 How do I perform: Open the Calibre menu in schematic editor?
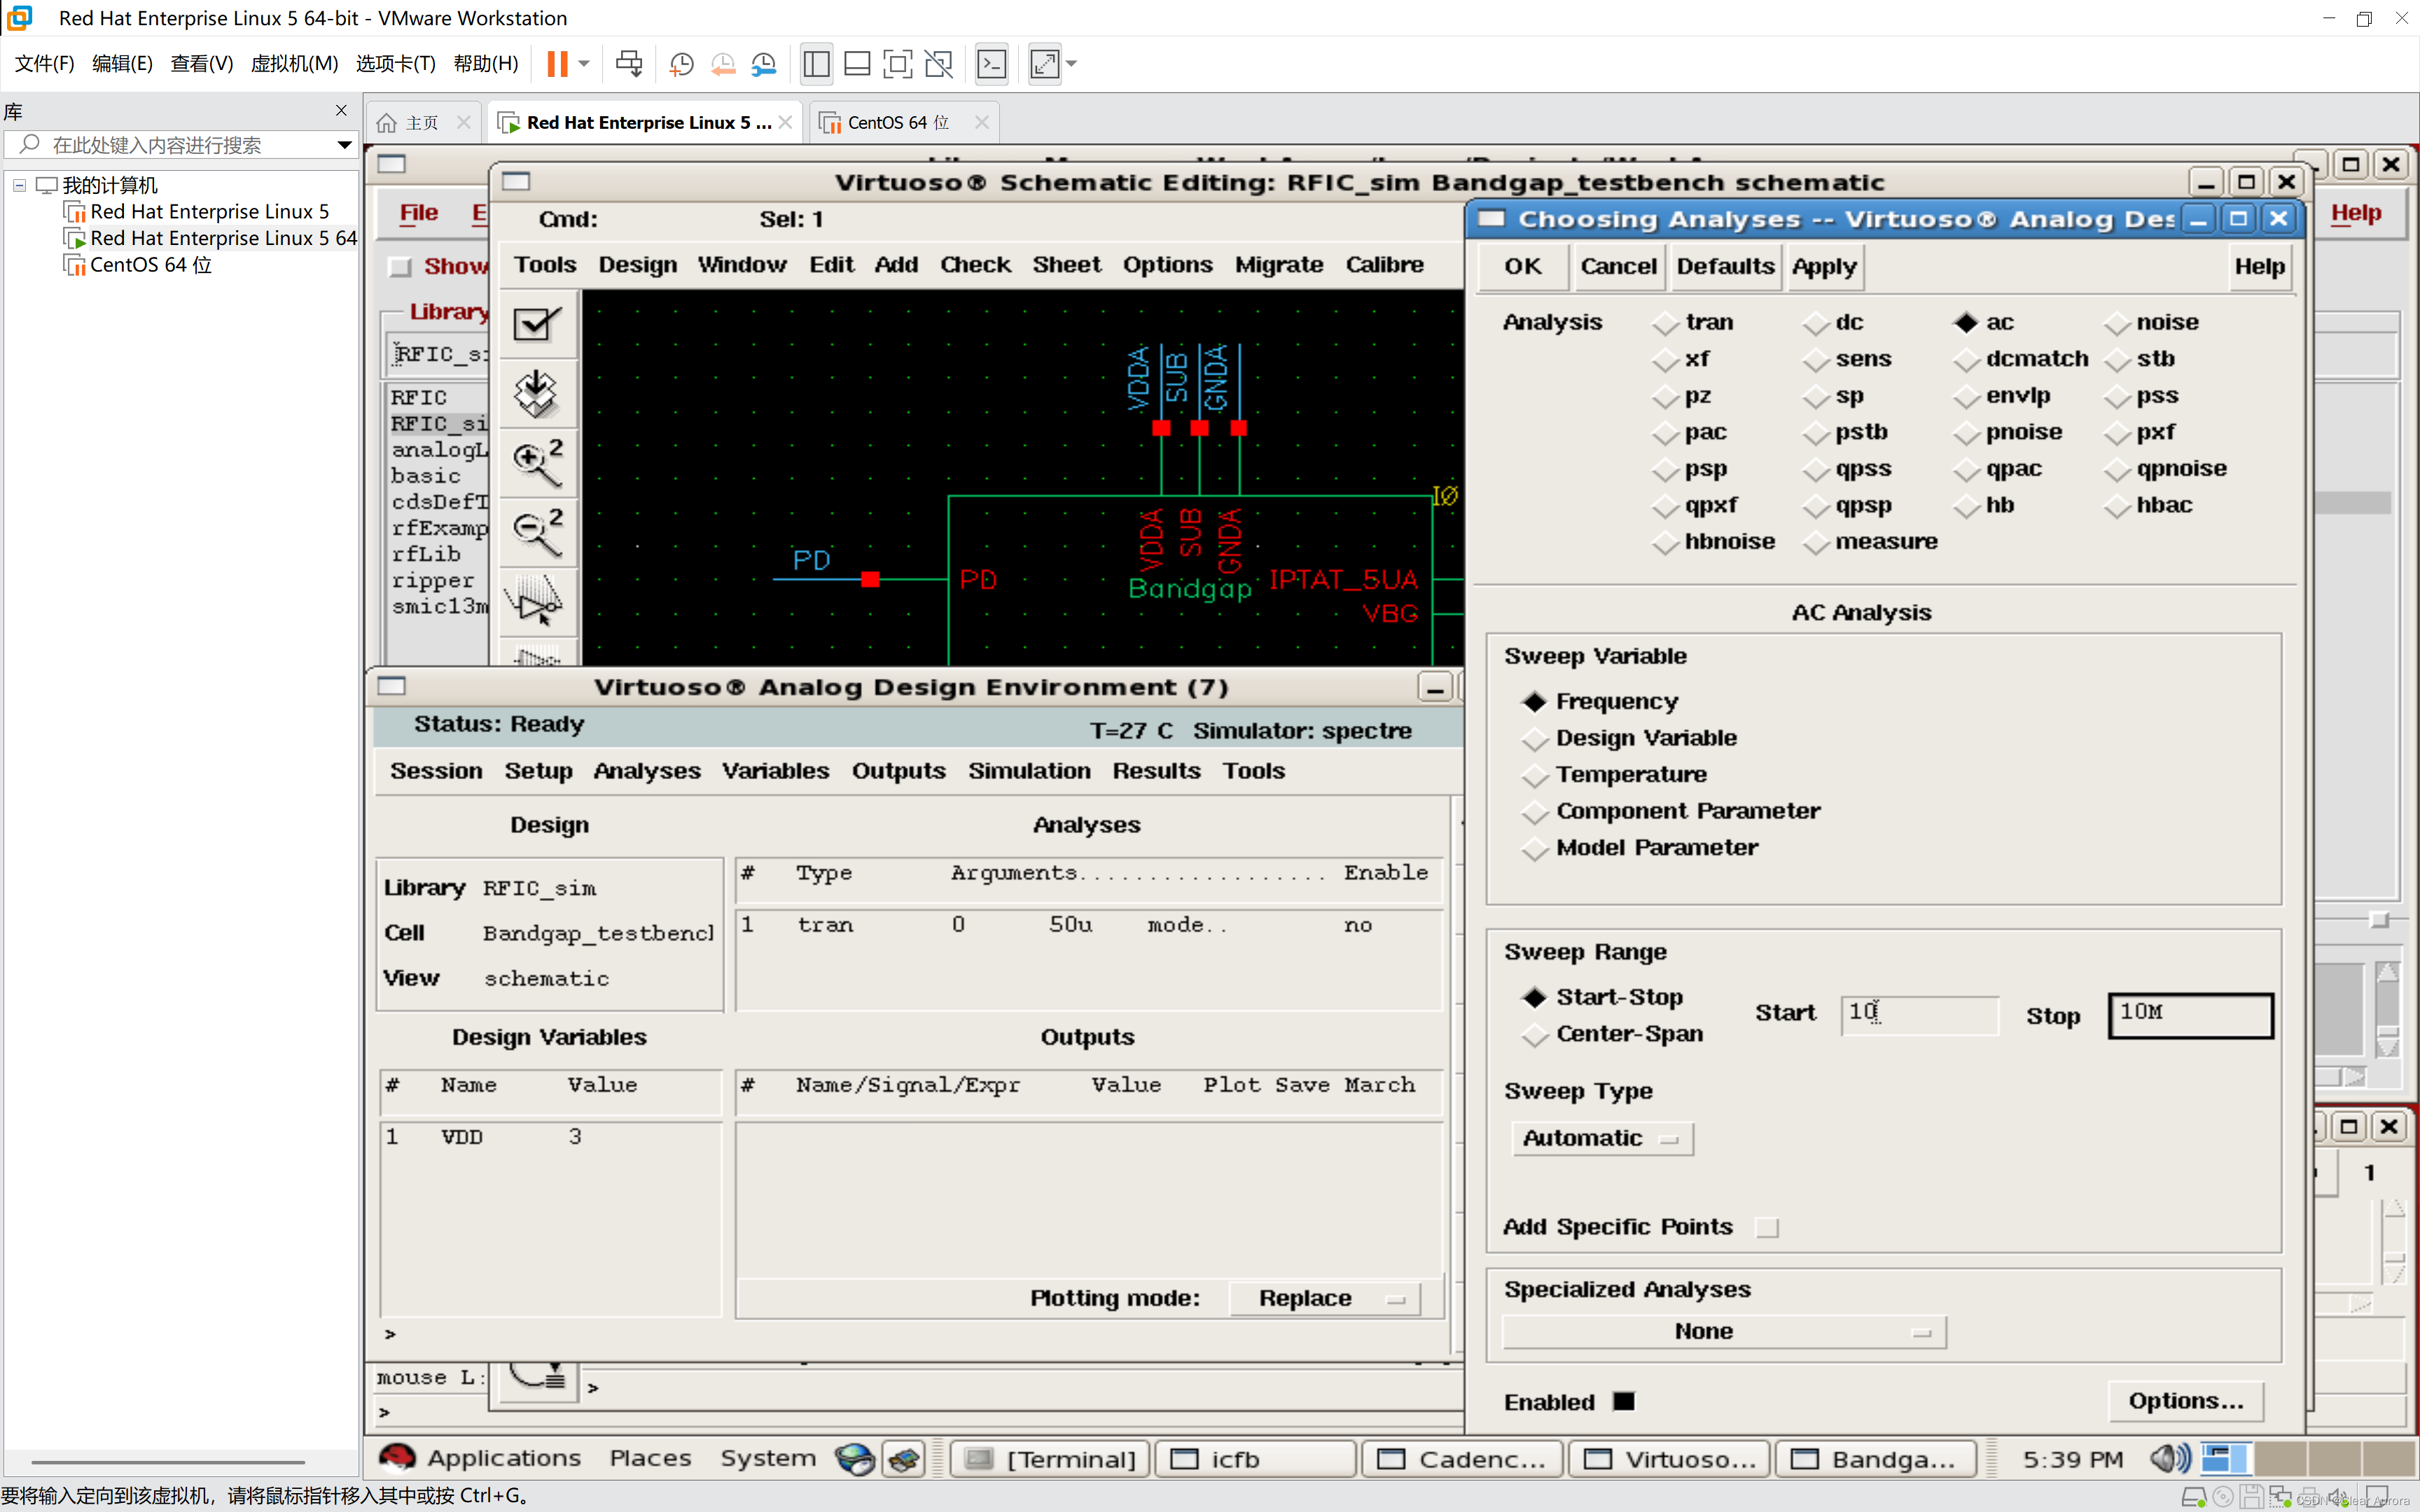[1383, 265]
